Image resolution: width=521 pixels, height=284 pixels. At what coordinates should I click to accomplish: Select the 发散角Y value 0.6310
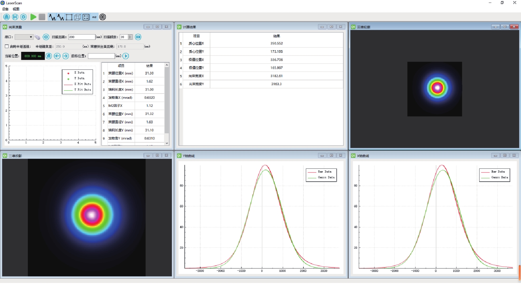pos(149,138)
